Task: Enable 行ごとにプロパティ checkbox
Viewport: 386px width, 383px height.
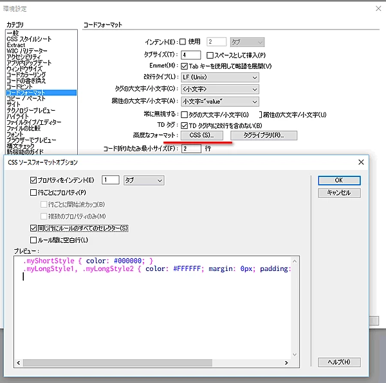Action: (x=33, y=192)
